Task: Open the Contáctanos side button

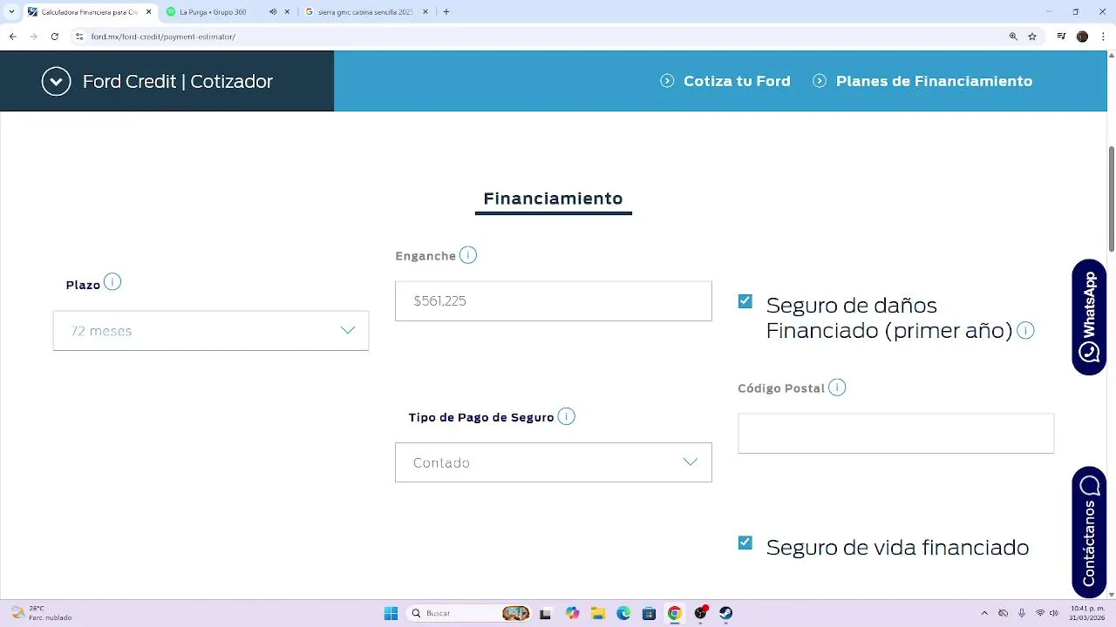Action: [1089, 532]
